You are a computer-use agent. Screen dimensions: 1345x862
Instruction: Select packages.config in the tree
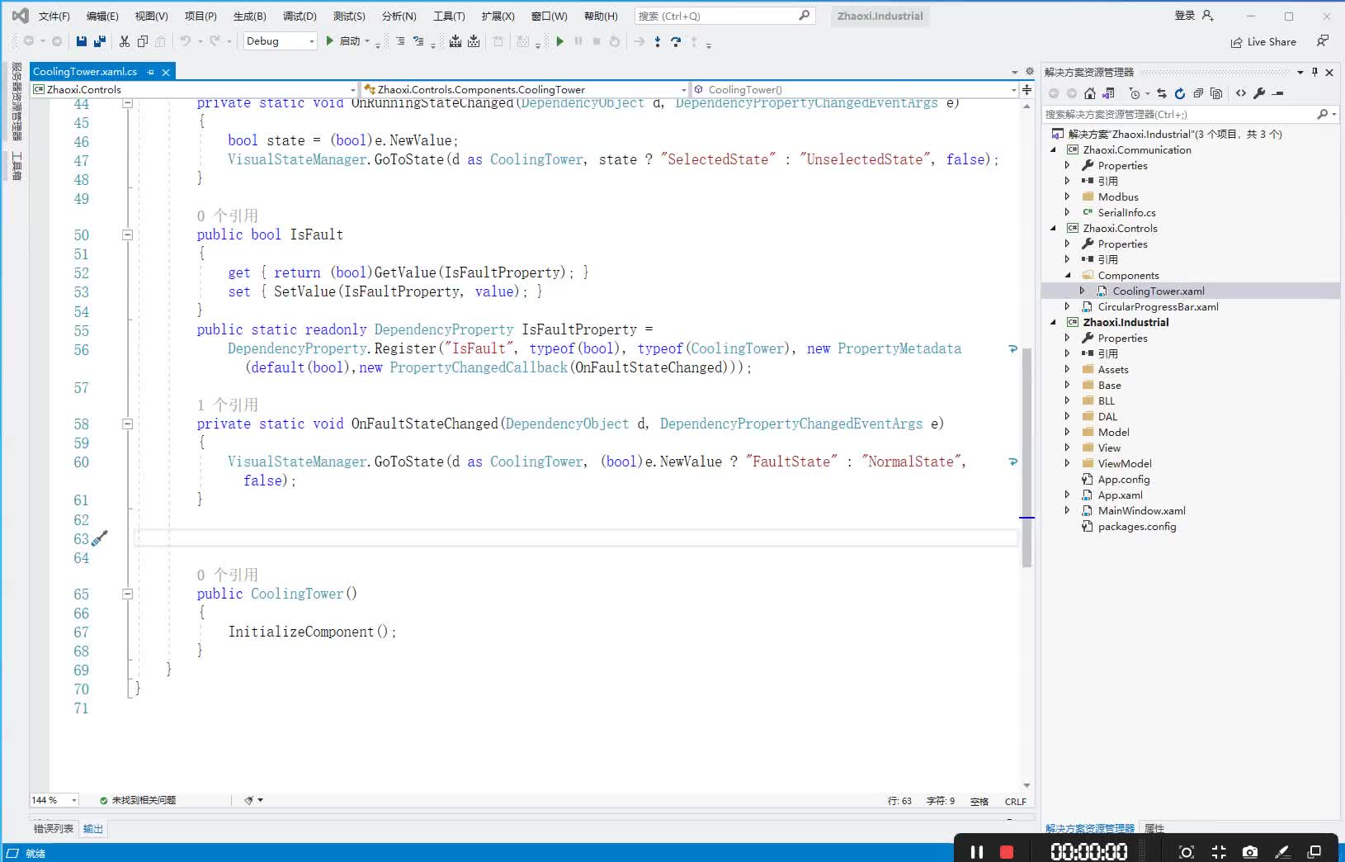tap(1137, 526)
